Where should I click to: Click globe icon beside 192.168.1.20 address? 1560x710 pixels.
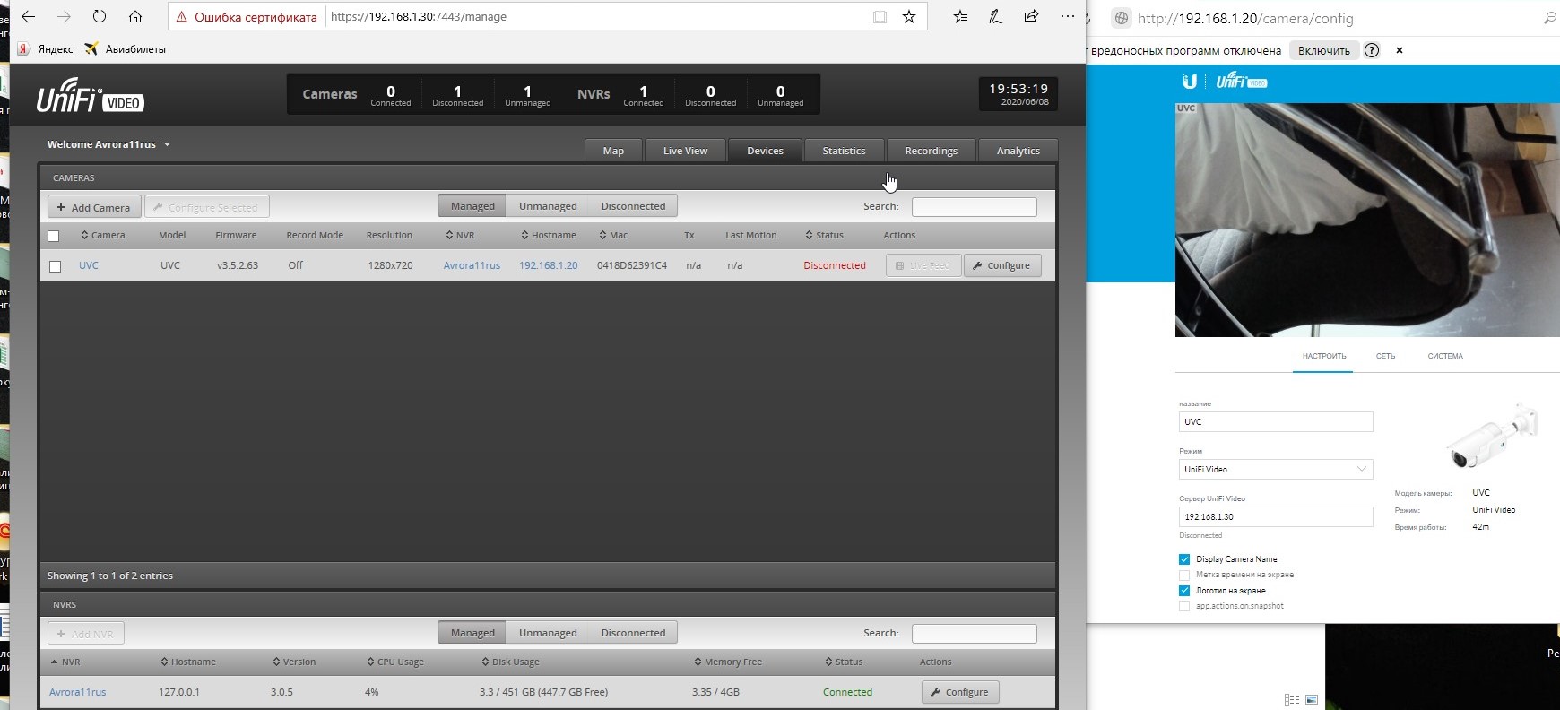(1121, 18)
